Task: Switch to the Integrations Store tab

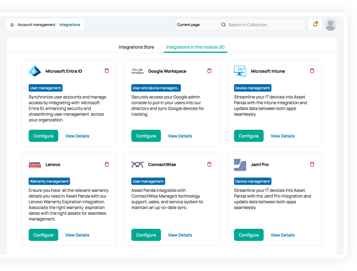Action: coord(136,47)
